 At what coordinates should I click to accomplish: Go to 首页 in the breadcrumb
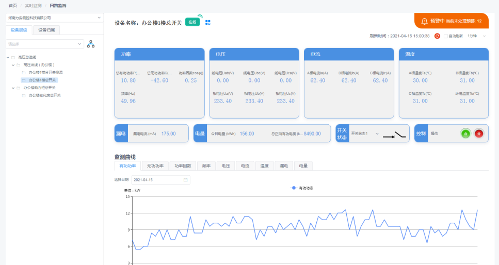click(13, 6)
